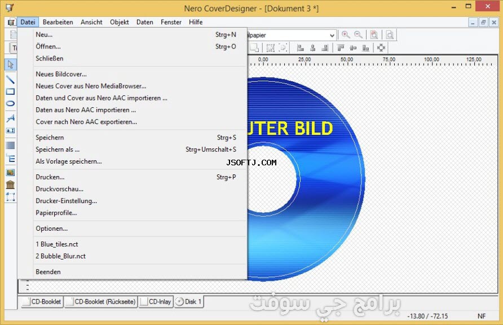Select Daten und Cover aus Nero AAC importieren
Viewport: 503px width, 325px height.
pyautogui.click(x=132, y=98)
